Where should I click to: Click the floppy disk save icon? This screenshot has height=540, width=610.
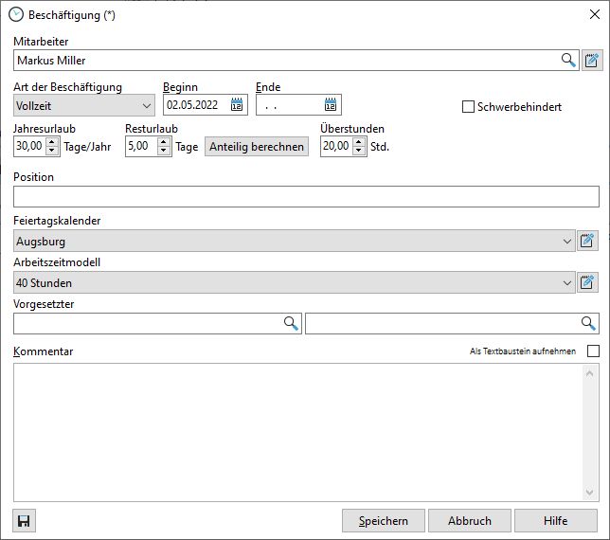pos(24,521)
